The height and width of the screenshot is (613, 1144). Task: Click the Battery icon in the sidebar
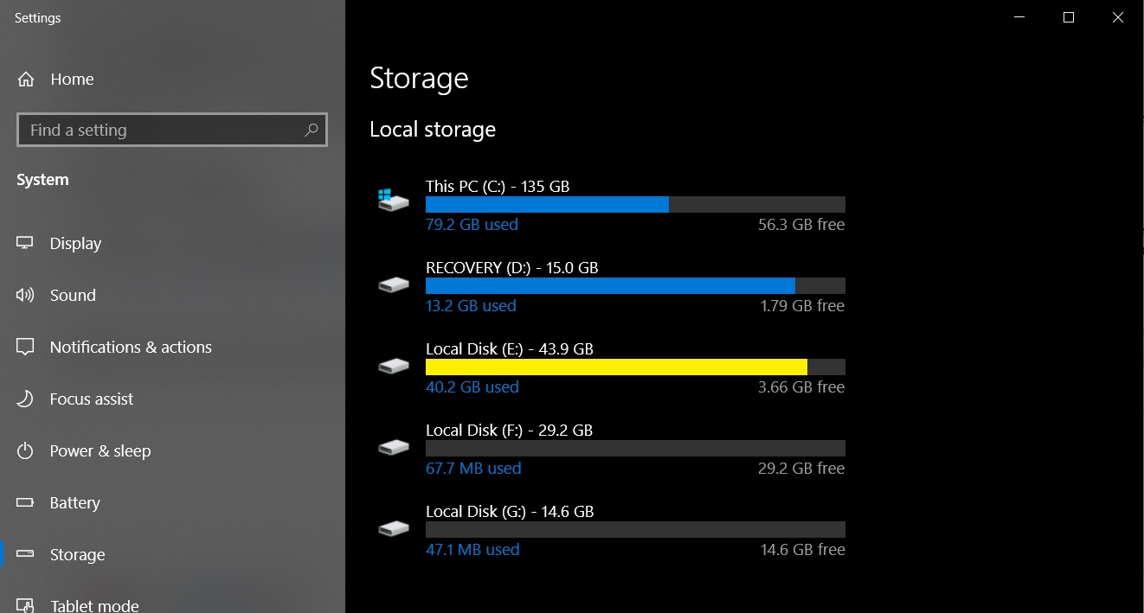(26, 502)
